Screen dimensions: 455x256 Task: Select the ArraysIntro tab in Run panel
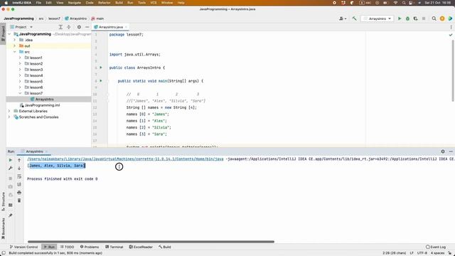(34, 151)
